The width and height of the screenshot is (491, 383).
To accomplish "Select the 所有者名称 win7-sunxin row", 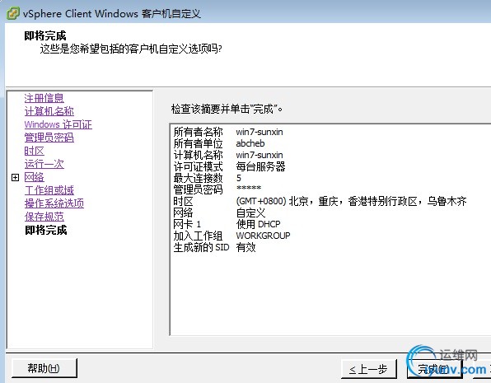I will [x=228, y=132].
